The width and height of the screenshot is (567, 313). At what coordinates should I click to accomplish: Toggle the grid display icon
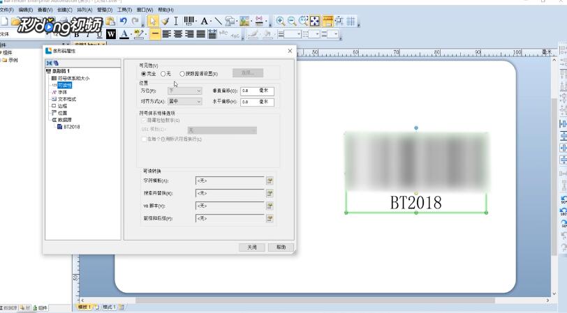(x=351, y=21)
